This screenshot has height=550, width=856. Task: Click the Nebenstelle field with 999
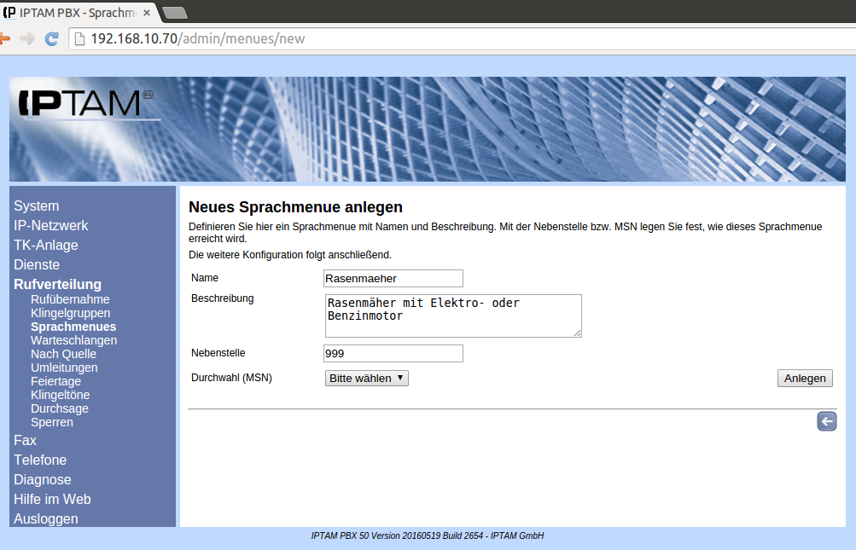[x=393, y=353]
